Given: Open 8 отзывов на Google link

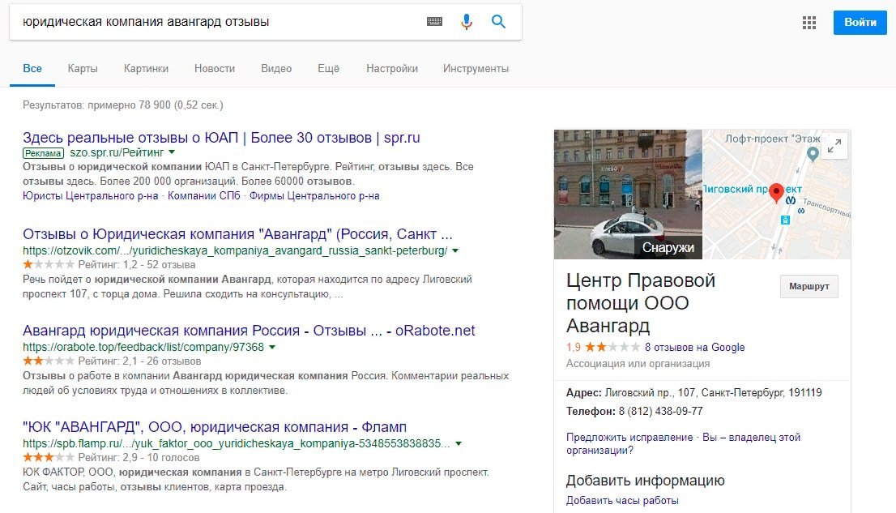Looking at the screenshot, I should click(694, 347).
